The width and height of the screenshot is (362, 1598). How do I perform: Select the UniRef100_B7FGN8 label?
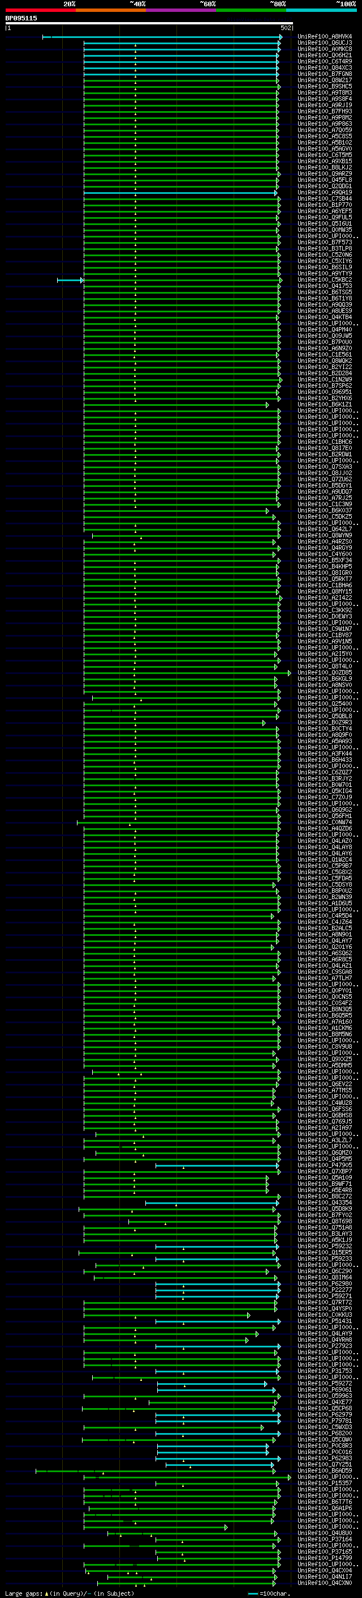324,74
